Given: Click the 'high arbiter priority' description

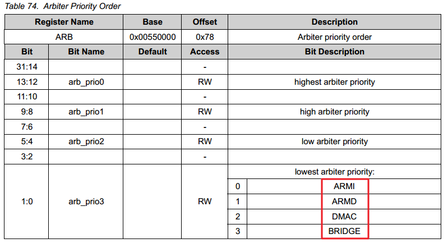Looking at the screenshot, I should tap(334, 112).
